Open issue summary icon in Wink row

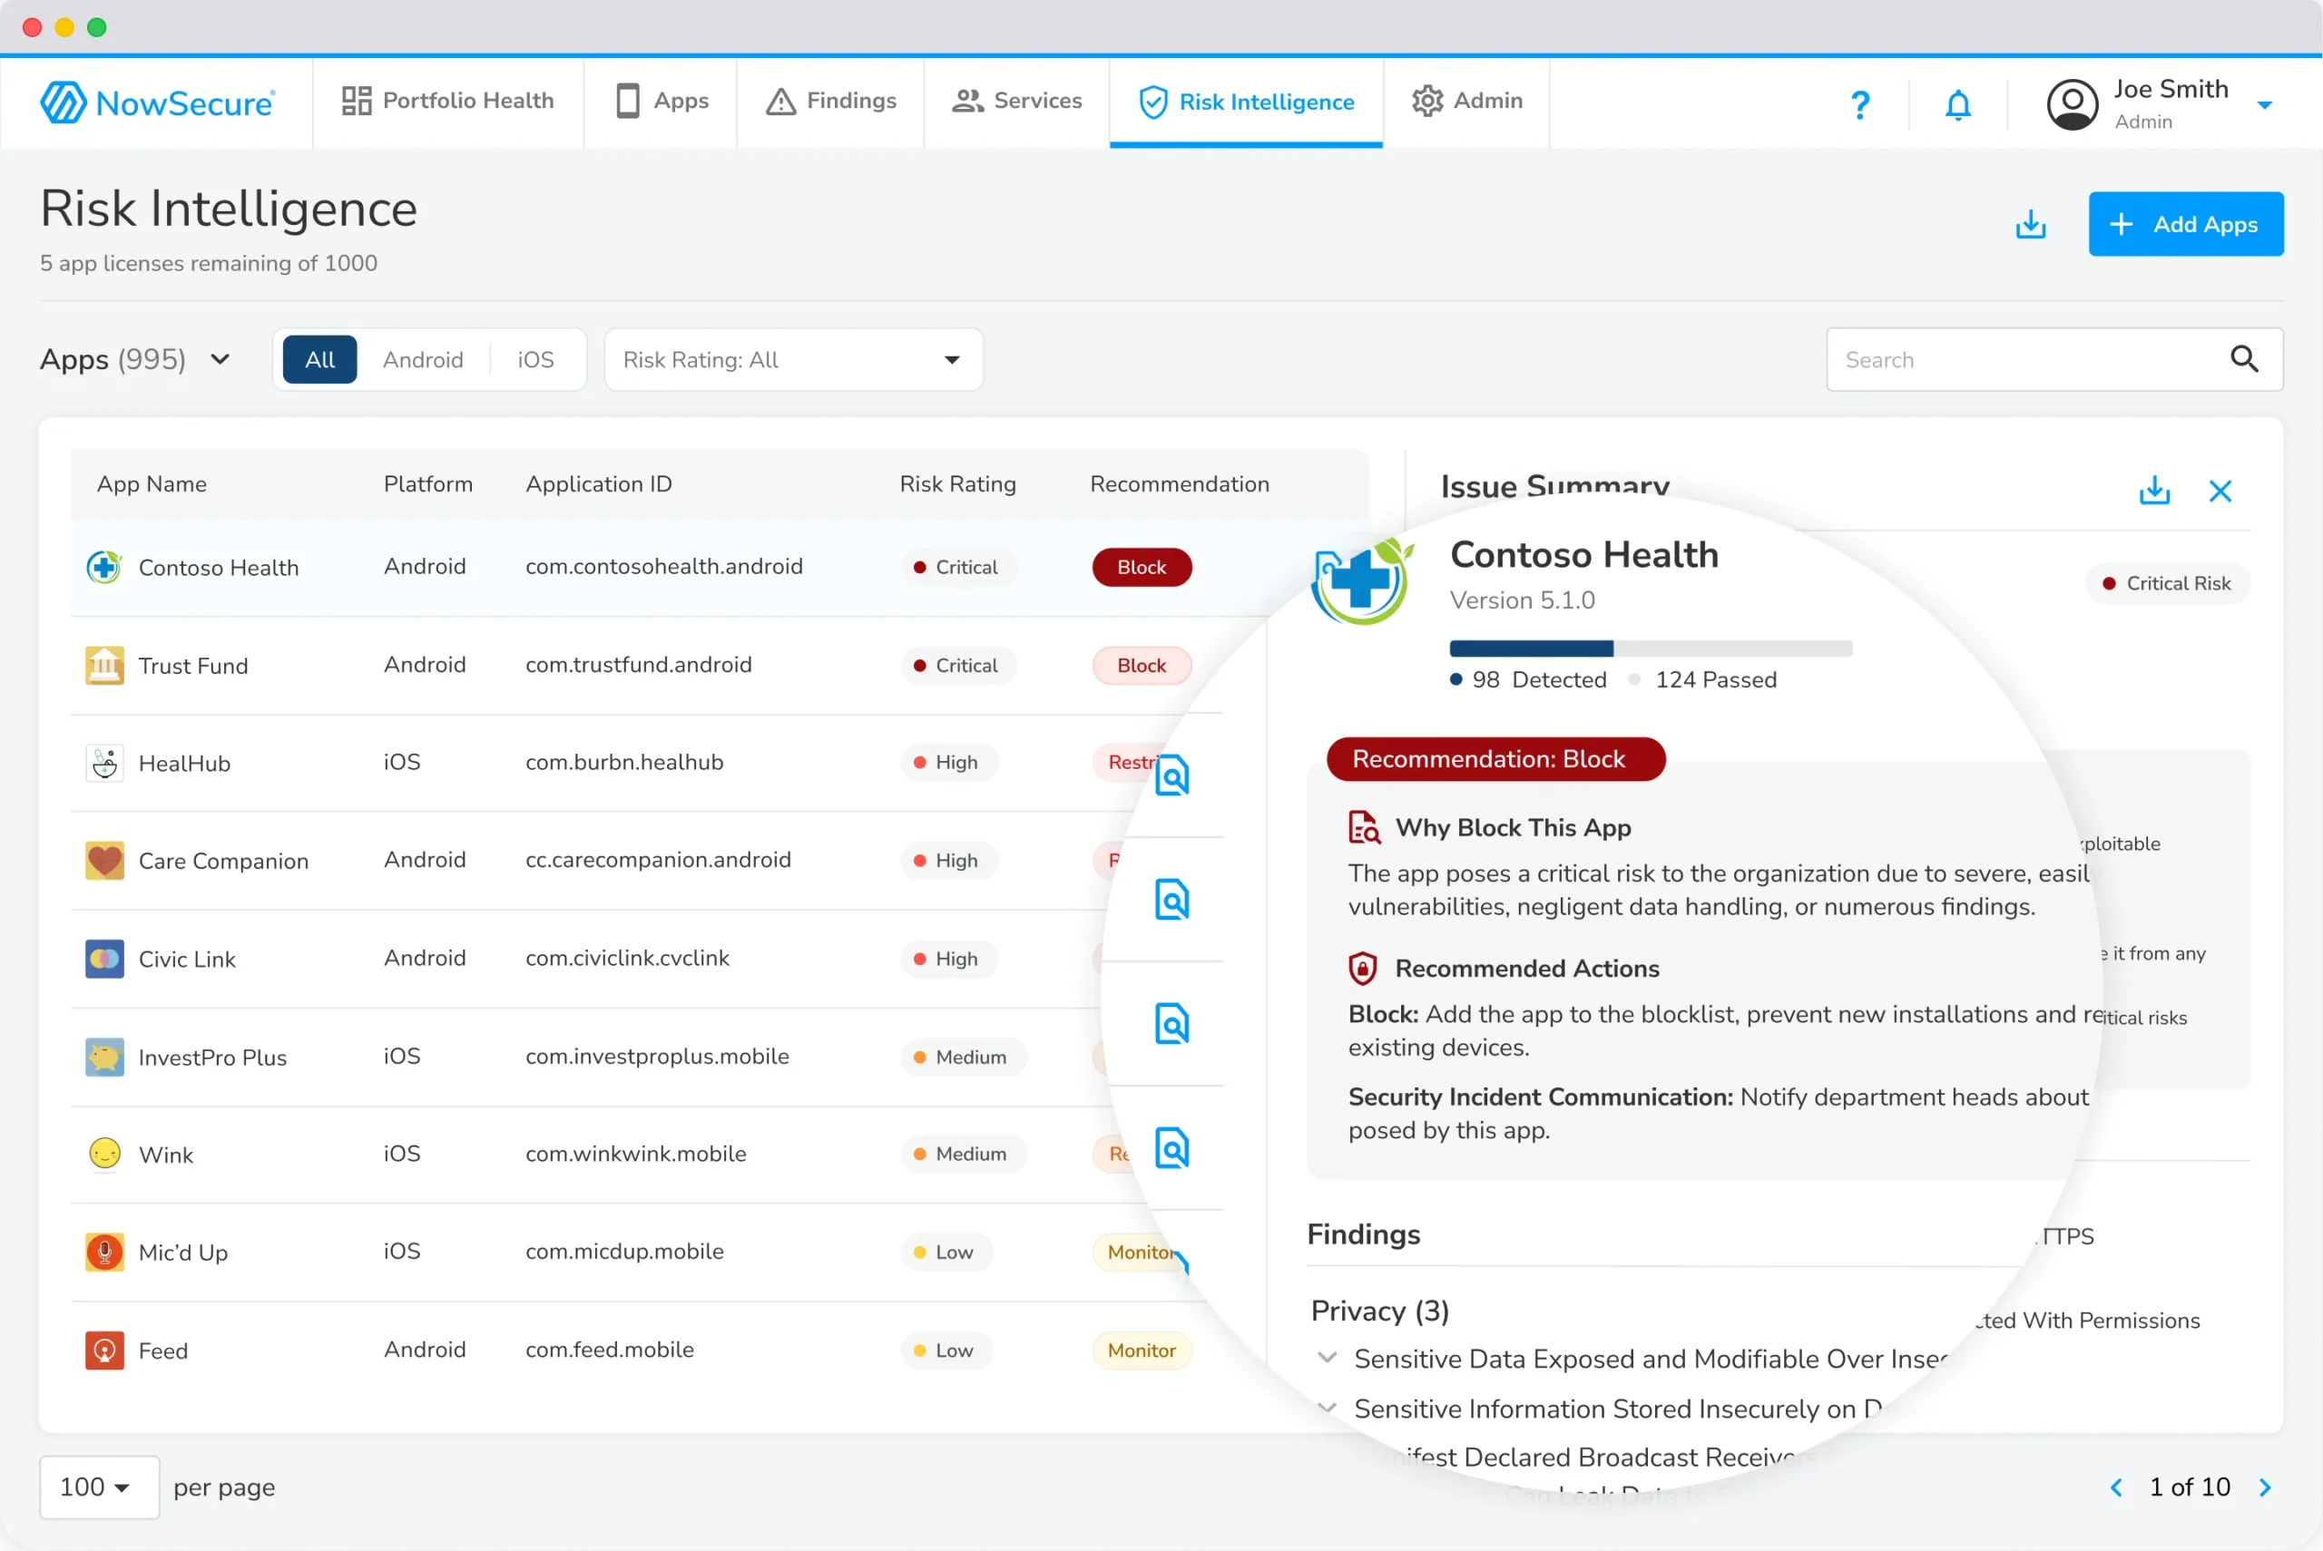pyautogui.click(x=1172, y=1148)
